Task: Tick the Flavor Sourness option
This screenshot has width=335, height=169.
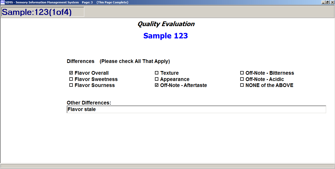Action: (x=71, y=85)
